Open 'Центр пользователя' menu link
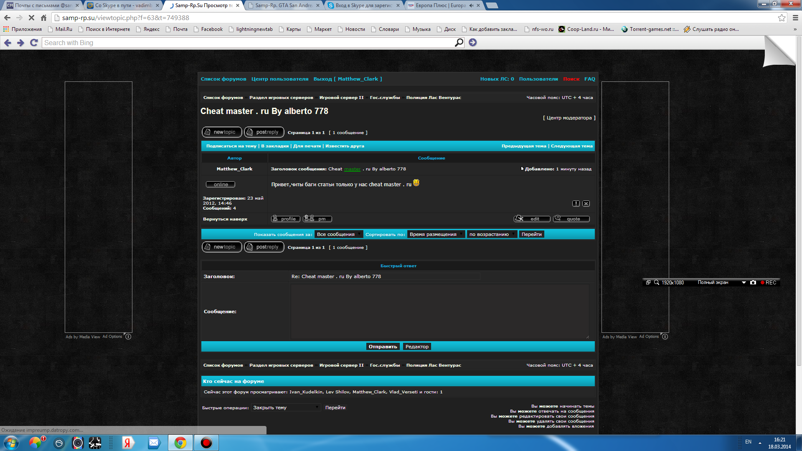The width and height of the screenshot is (802, 451). tap(279, 79)
